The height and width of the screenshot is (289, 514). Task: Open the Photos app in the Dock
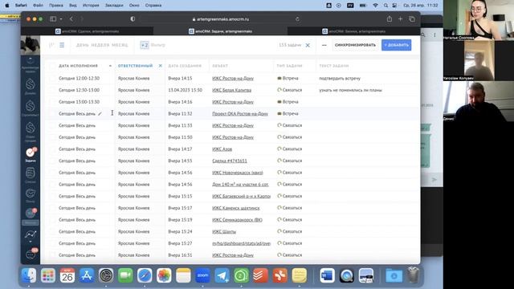point(164,275)
